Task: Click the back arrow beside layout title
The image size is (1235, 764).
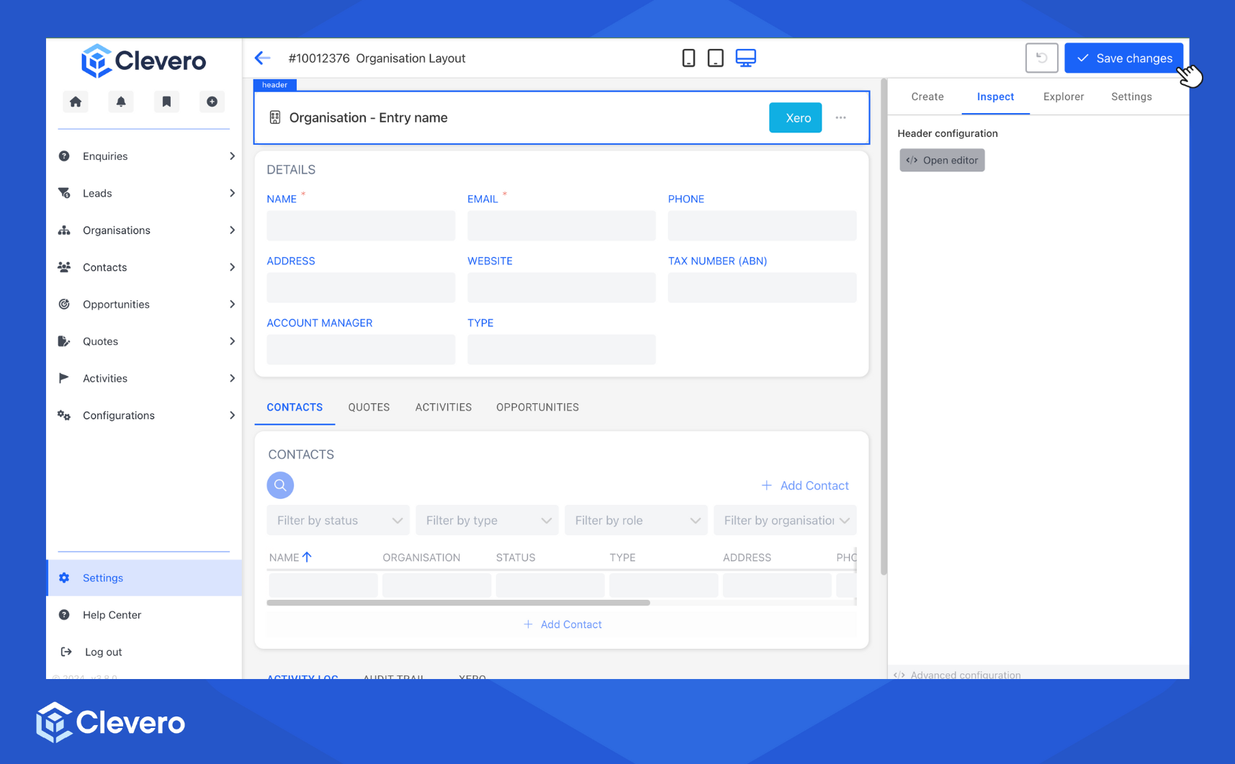Action: click(263, 58)
